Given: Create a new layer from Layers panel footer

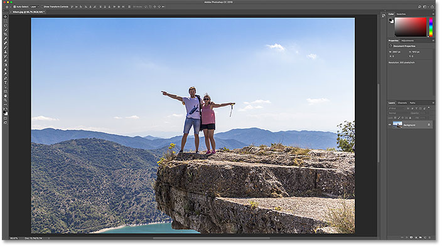Looking at the screenshot, I should 425,238.
